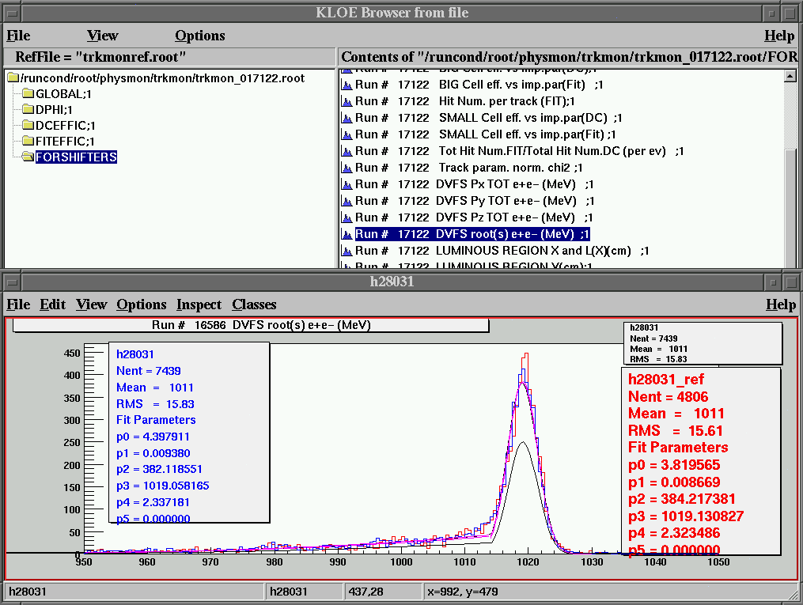Click histogram icon for Track param. norm. chi2
The height and width of the screenshot is (605, 803).
[x=347, y=168]
